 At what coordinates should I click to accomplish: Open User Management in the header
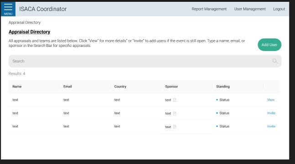click(250, 9)
